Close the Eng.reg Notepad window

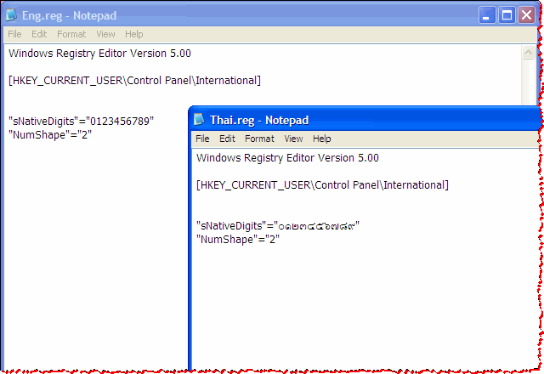pos(526,15)
